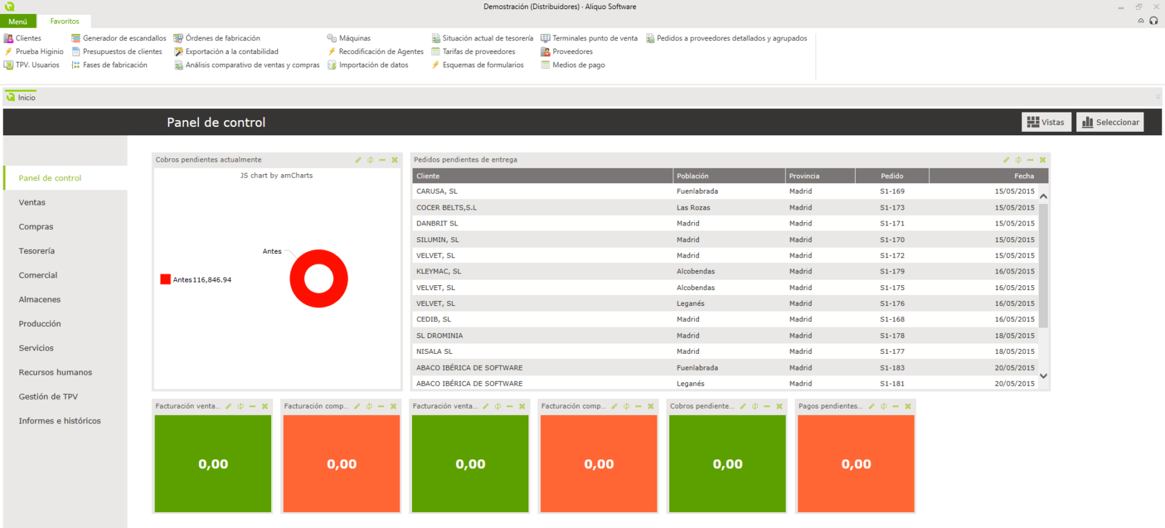Close the Cobros pendientes actualmente widget
Image resolution: width=1165 pixels, height=528 pixels.
[395, 160]
